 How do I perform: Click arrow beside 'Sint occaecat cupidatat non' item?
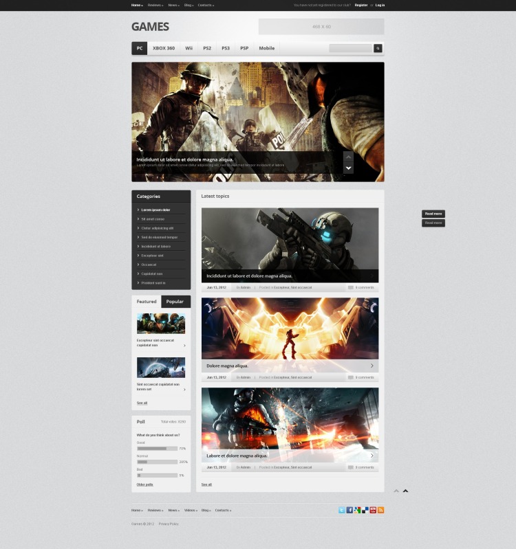(x=184, y=390)
